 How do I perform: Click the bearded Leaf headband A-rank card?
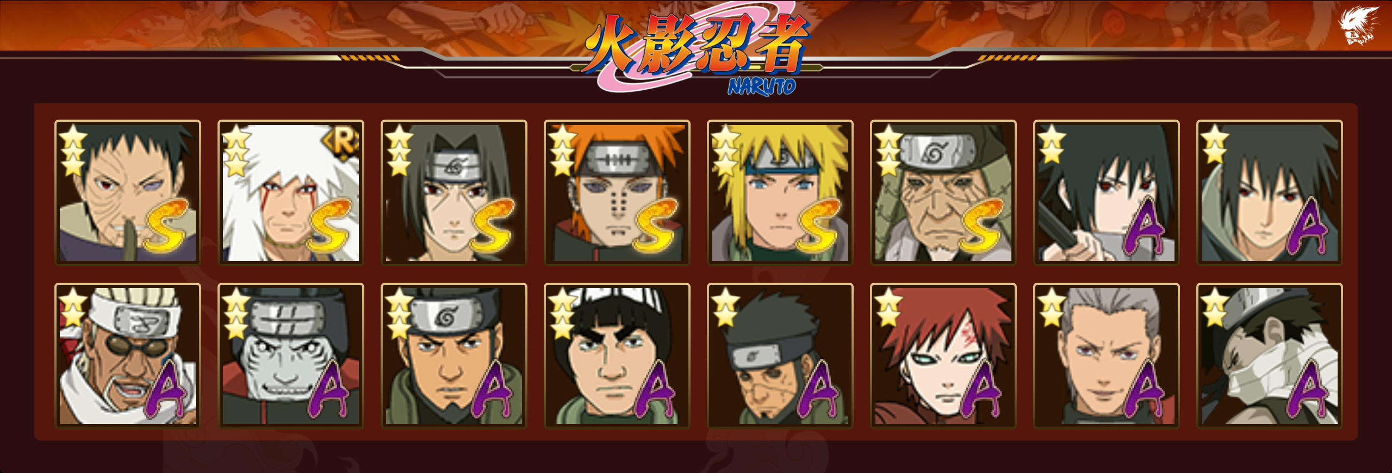pos(454,356)
